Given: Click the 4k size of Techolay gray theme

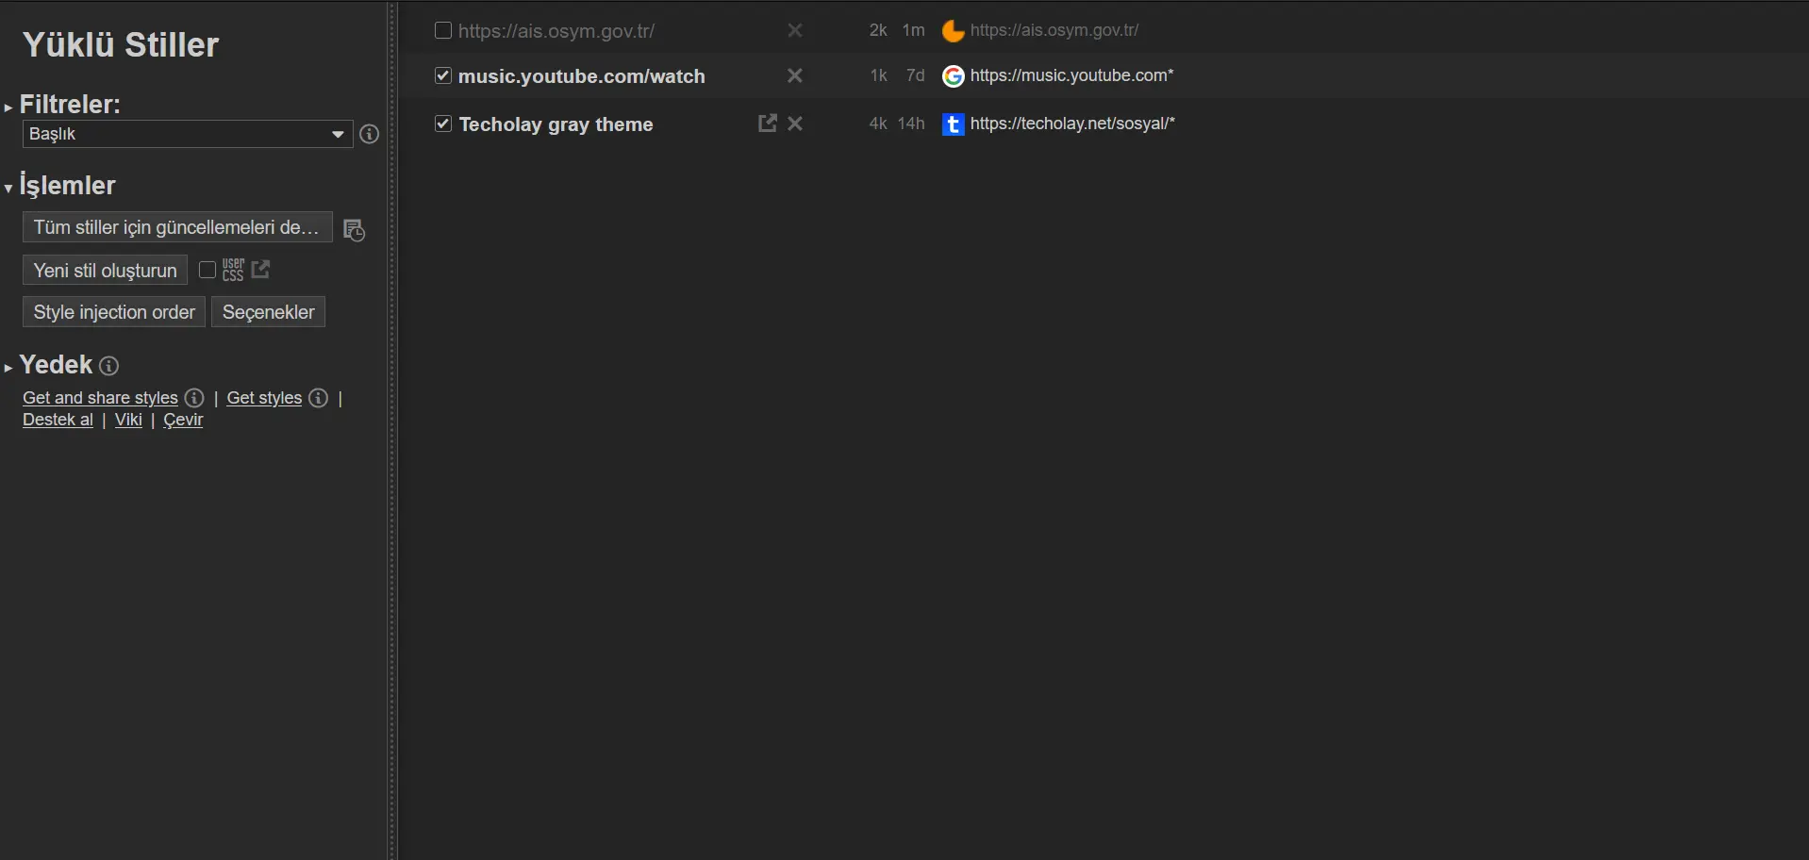Looking at the screenshot, I should 878,124.
